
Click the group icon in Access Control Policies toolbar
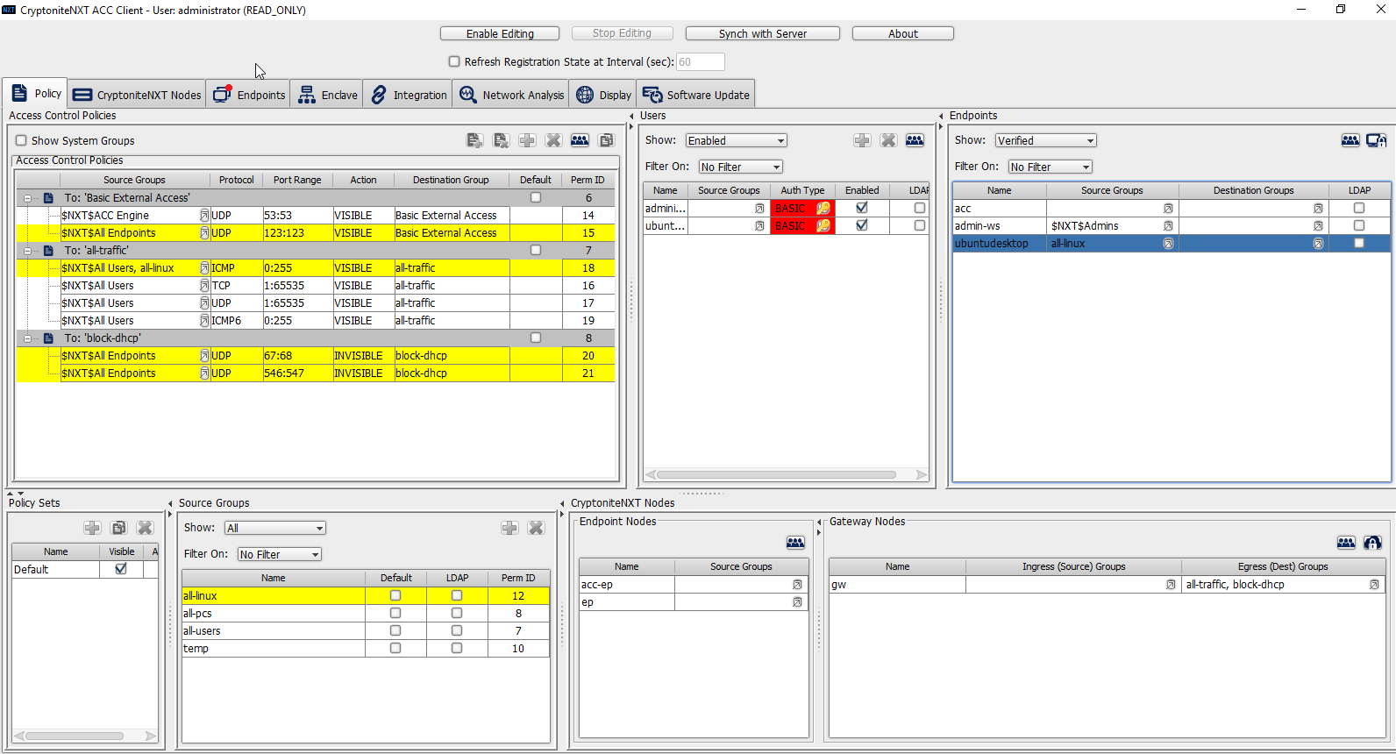pyautogui.click(x=580, y=140)
